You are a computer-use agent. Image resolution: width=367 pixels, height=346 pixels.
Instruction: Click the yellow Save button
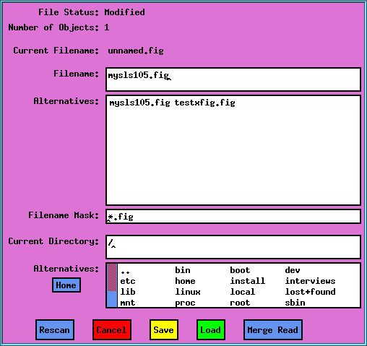pos(164,329)
